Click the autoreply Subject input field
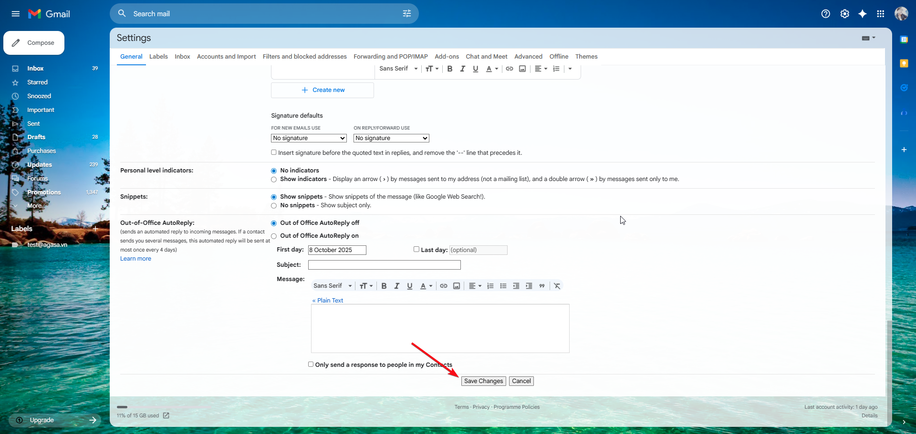916x434 pixels. click(x=384, y=265)
